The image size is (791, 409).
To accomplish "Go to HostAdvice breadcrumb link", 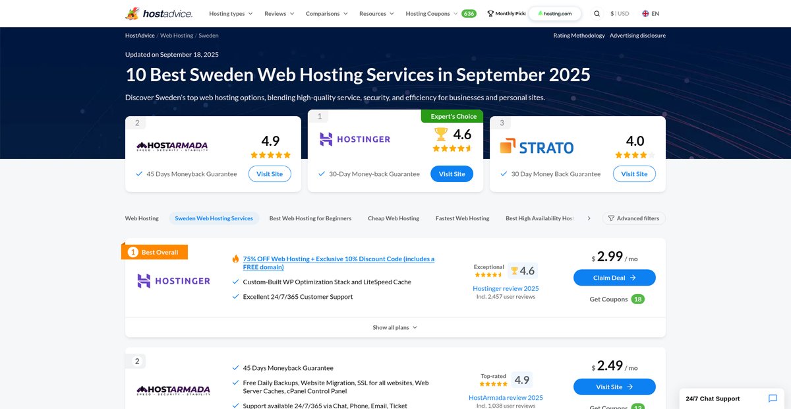I will (140, 36).
